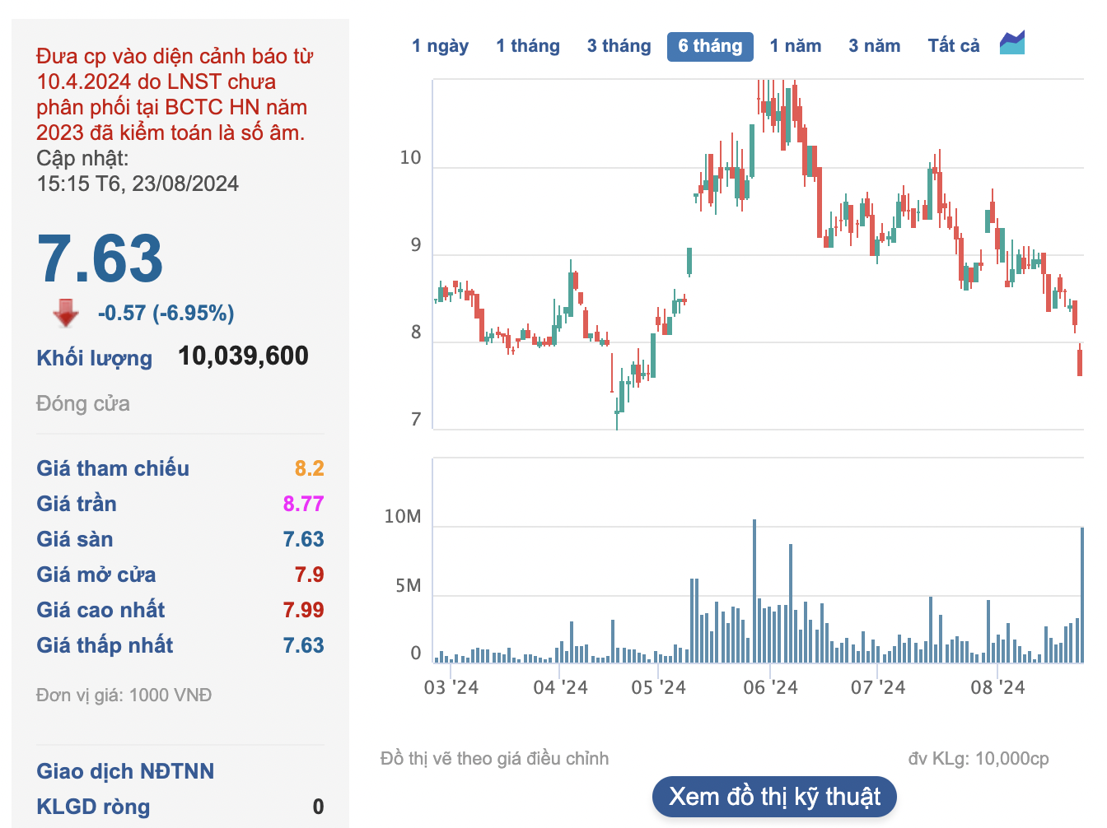Click the last red candlestick on price chart
This screenshot has height=828, width=1107.
tap(1080, 362)
